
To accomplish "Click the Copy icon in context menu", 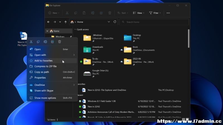I will (x=38, y=42).
